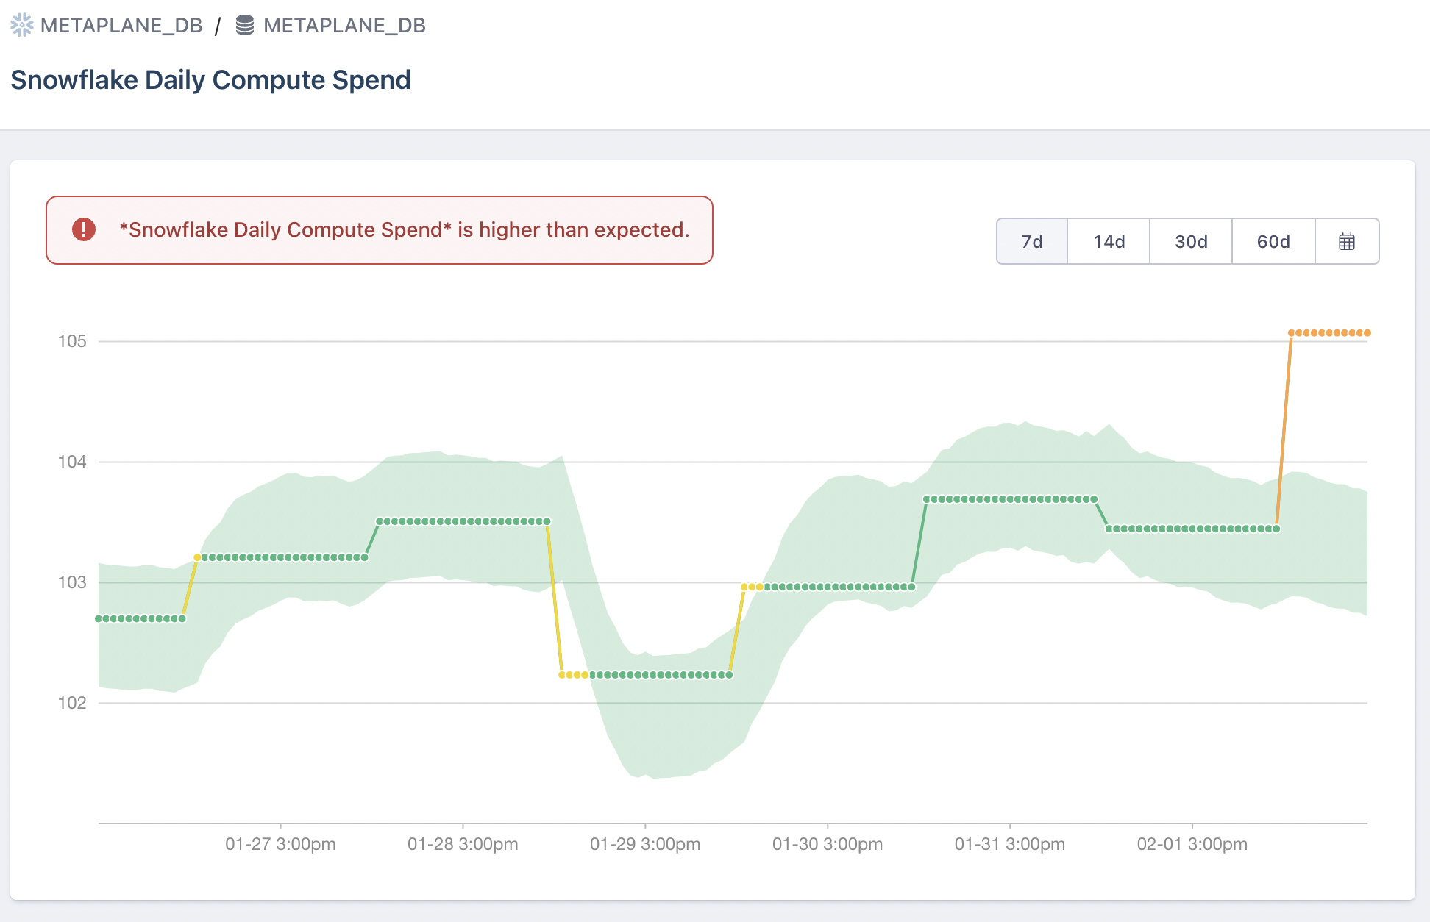Switch to the 30d time range
The height and width of the screenshot is (922, 1430).
1191,241
